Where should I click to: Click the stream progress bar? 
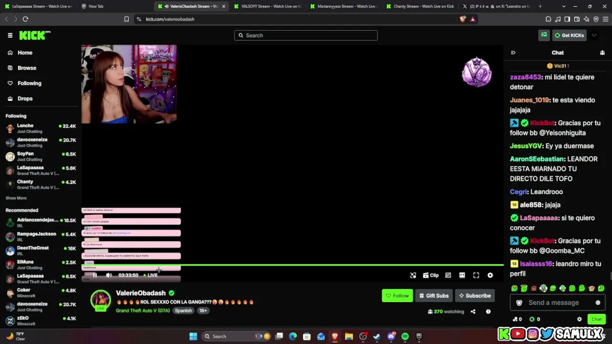pos(293,265)
